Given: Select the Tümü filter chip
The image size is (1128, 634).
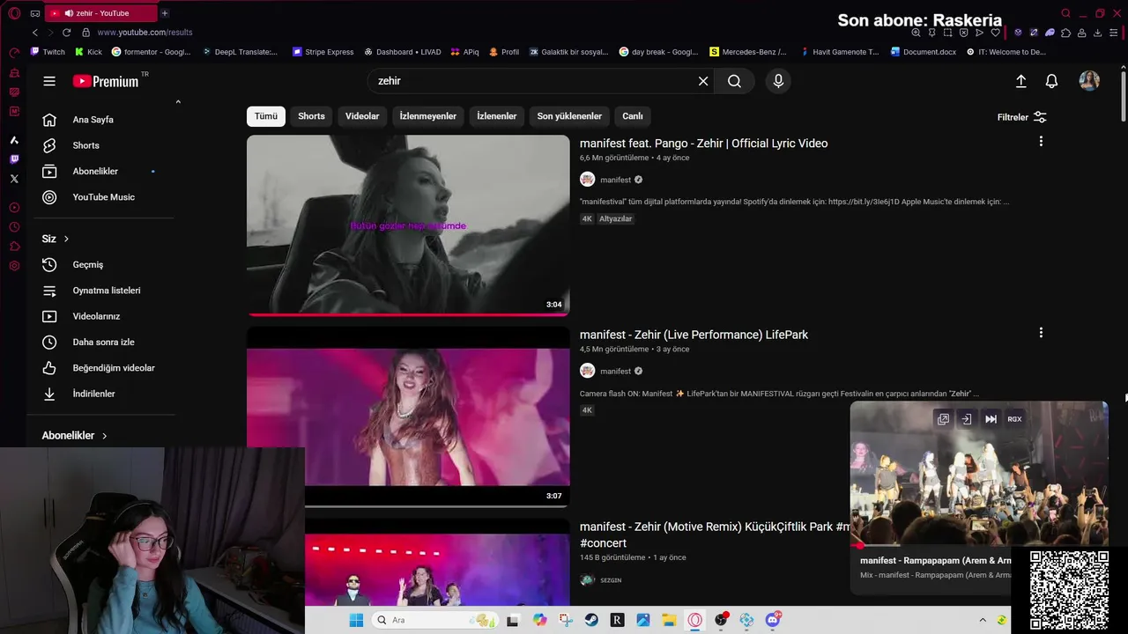Looking at the screenshot, I should coord(266,116).
